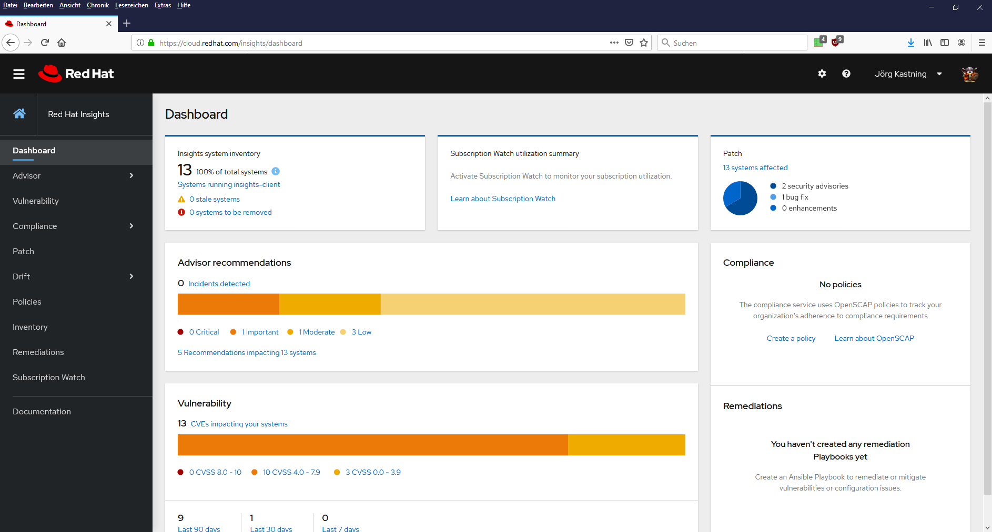Toggle the Firefox sidebar panel

(x=945, y=43)
